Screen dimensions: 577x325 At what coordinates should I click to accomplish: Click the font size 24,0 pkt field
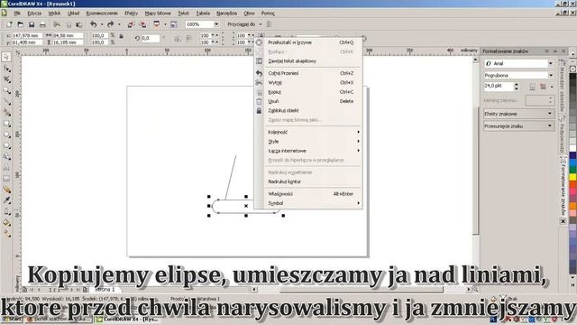click(x=499, y=86)
